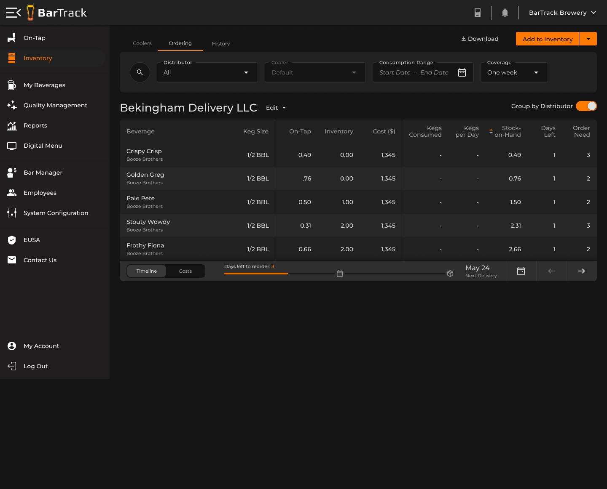Viewport: 607px width, 489px height.
Task: Click the Beverage column header
Action: pos(140,131)
